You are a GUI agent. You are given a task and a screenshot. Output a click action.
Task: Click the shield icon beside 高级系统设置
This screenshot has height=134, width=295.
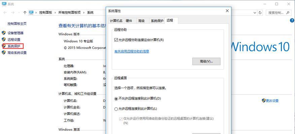point(4,53)
